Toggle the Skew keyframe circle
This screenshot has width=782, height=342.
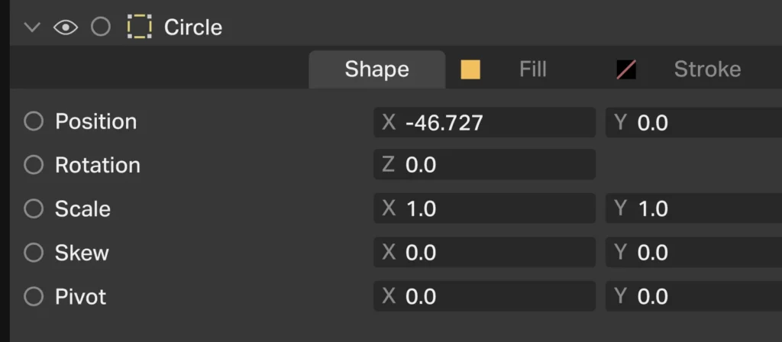click(x=34, y=253)
